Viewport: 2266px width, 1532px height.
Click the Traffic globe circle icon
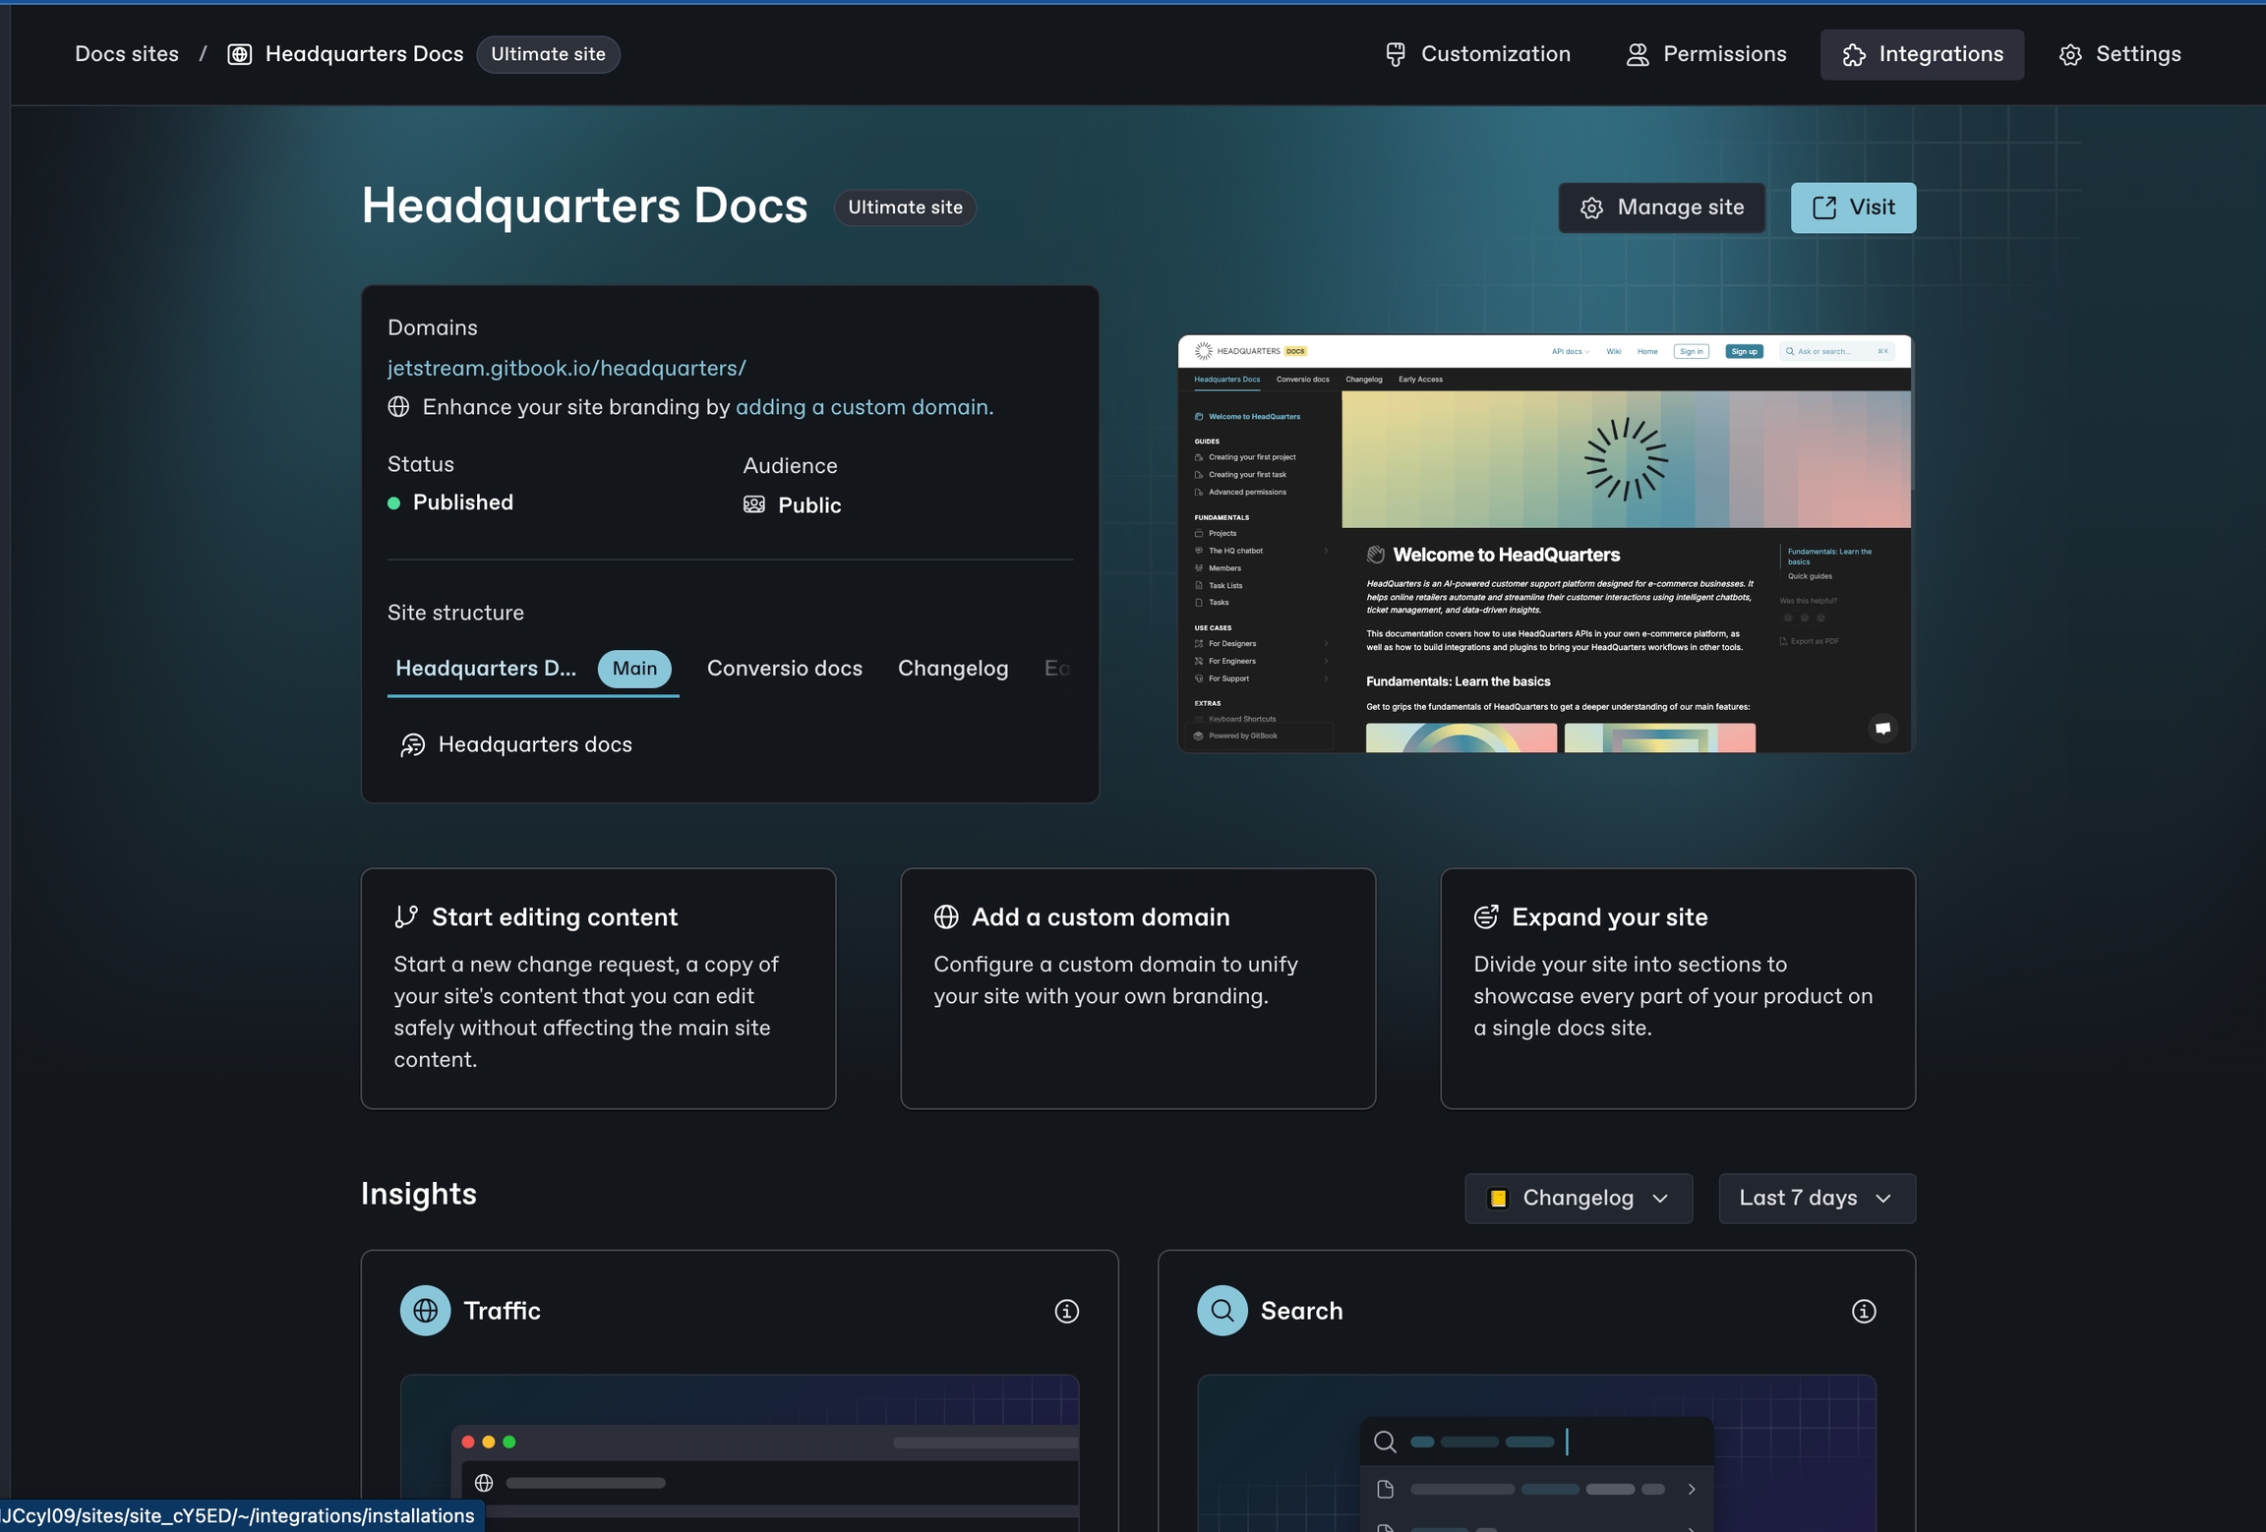tap(425, 1311)
